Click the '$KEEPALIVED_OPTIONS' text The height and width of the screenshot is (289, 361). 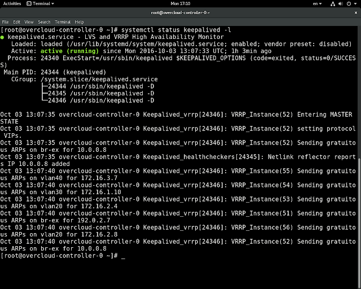pos(211,58)
